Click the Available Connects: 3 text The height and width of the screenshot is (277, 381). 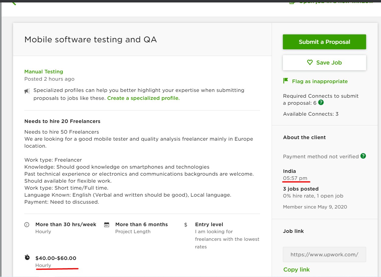311,114
